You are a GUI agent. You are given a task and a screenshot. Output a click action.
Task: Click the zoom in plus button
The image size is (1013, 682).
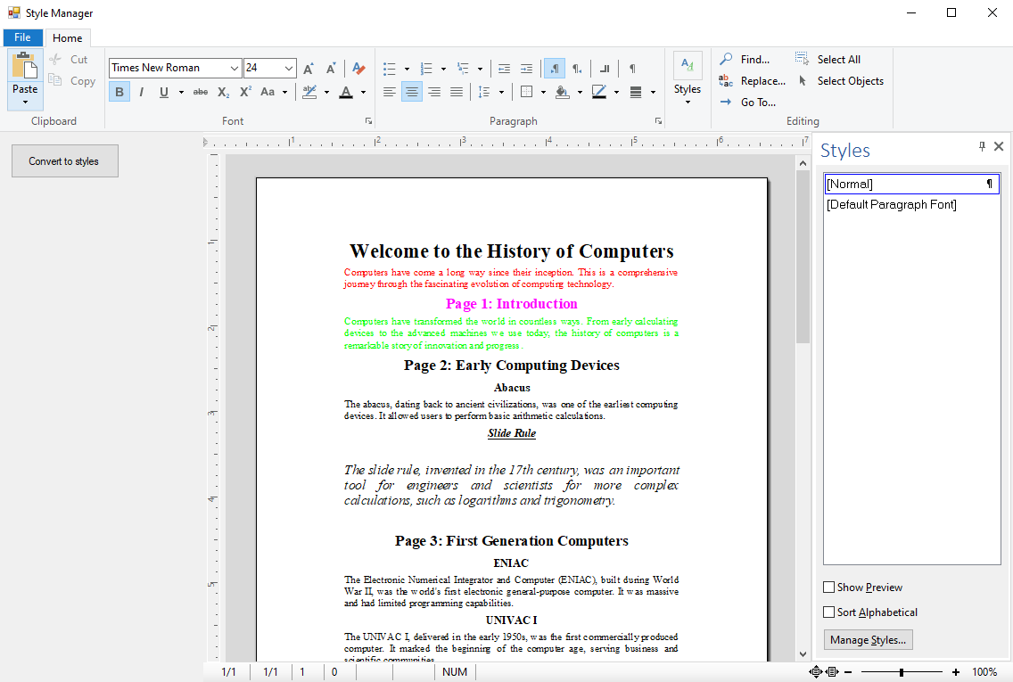pyautogui.click(x=956, y=672)
